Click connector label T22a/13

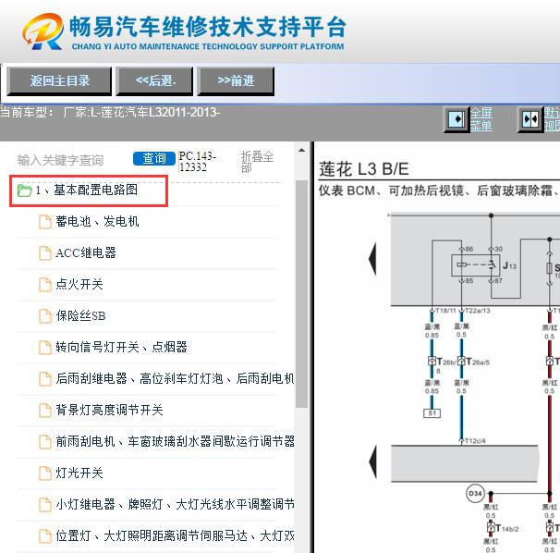pyautogui.click(x=478, y=311)
